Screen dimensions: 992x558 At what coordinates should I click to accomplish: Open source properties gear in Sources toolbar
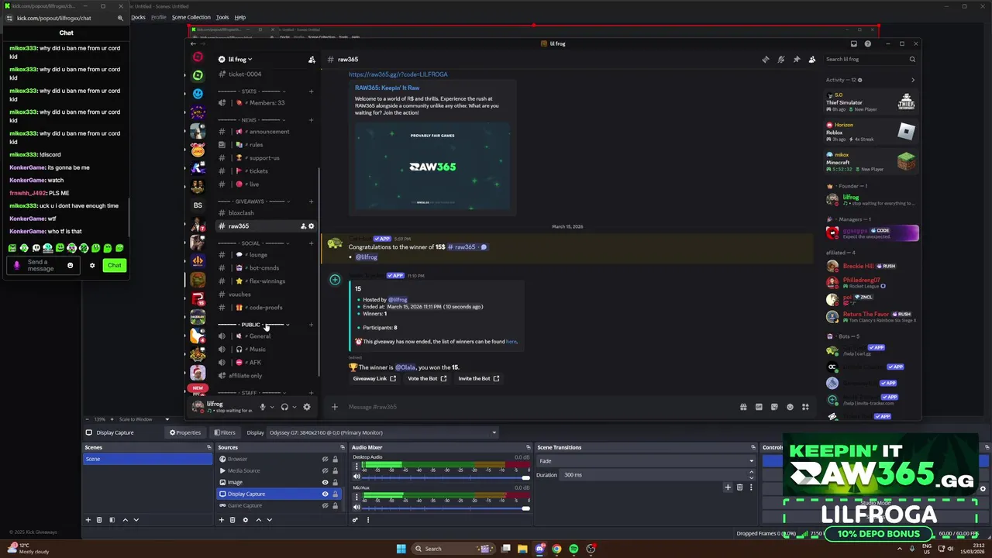click(245, 520)
